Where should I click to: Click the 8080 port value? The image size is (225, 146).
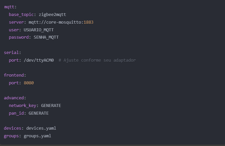[x=29, y=83]
